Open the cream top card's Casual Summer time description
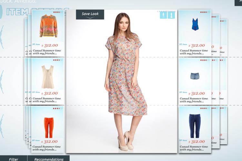Image resolution: width=242 pixels, height=161 pixels. (x=47, y=100)
